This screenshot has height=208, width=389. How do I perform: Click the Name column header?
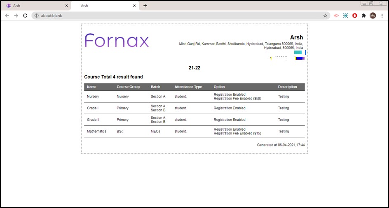[91, 87]
